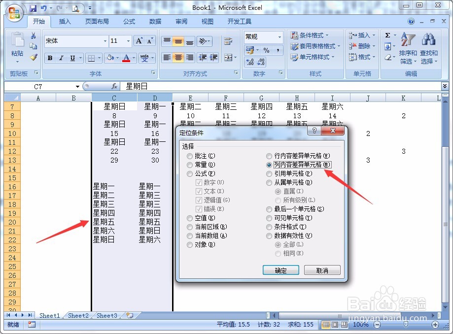Select the Format Painter brush
Image resolution: width=453 pixels, height=334 pixels.
coord(33,57)
